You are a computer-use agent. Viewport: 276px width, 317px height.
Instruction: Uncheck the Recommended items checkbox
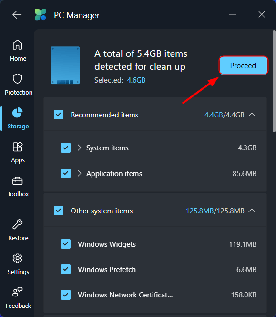click(59, 115)
